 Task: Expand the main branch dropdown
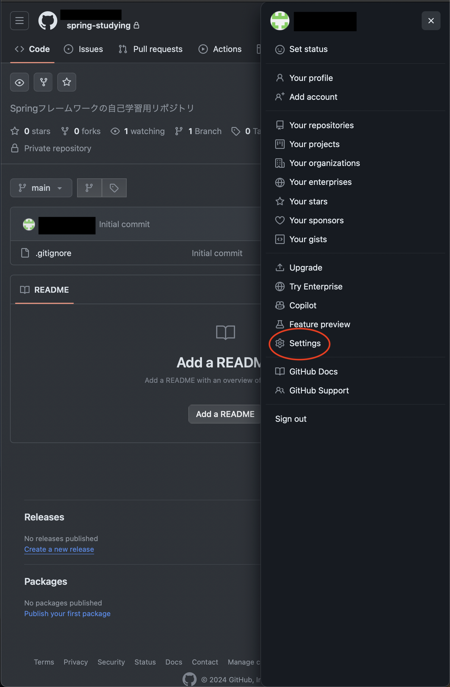(x=41, y=188)
